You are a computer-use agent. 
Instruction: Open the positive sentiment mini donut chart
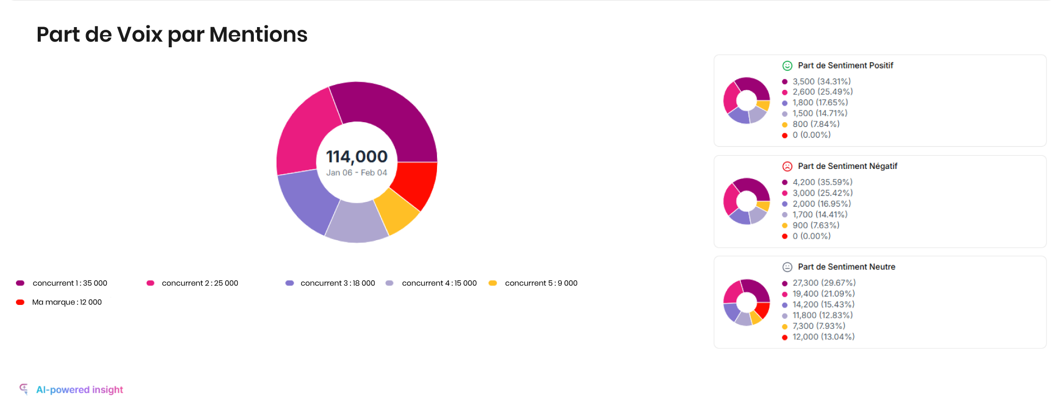point(746,100)
